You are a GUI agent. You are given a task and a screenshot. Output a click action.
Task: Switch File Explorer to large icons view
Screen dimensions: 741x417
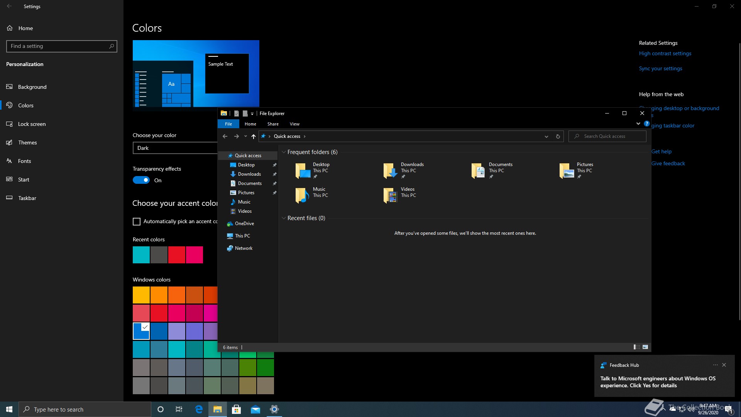click(645, 347)
